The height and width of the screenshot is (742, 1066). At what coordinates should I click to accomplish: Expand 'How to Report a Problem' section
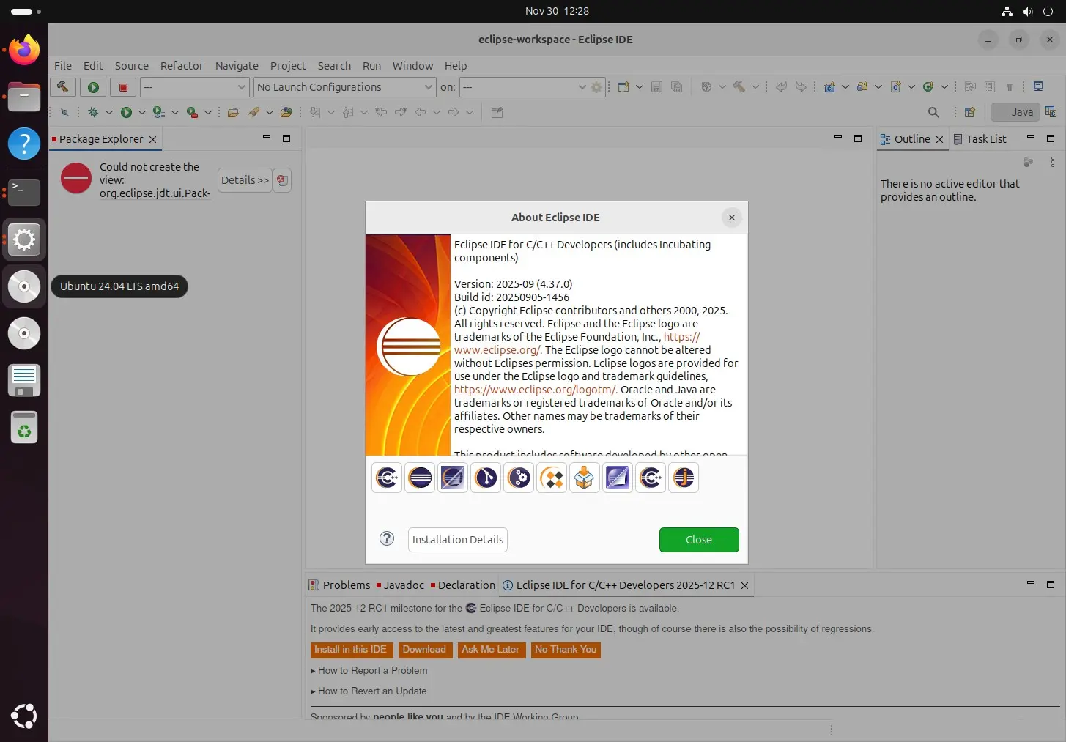369,670
